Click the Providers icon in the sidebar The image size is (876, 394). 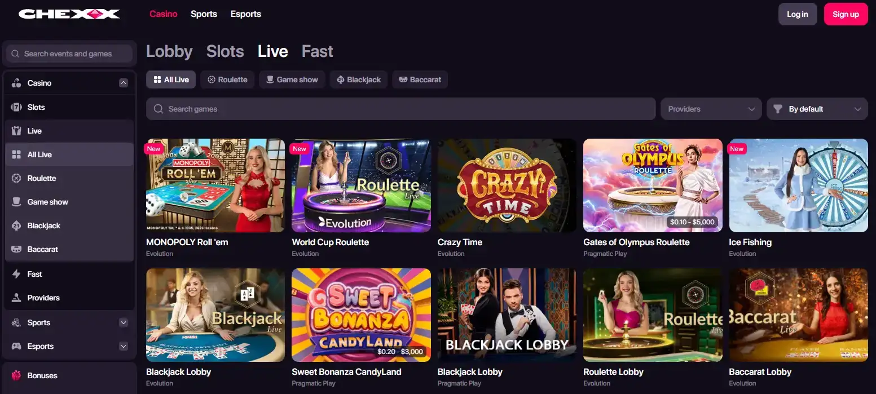[16, 298]
